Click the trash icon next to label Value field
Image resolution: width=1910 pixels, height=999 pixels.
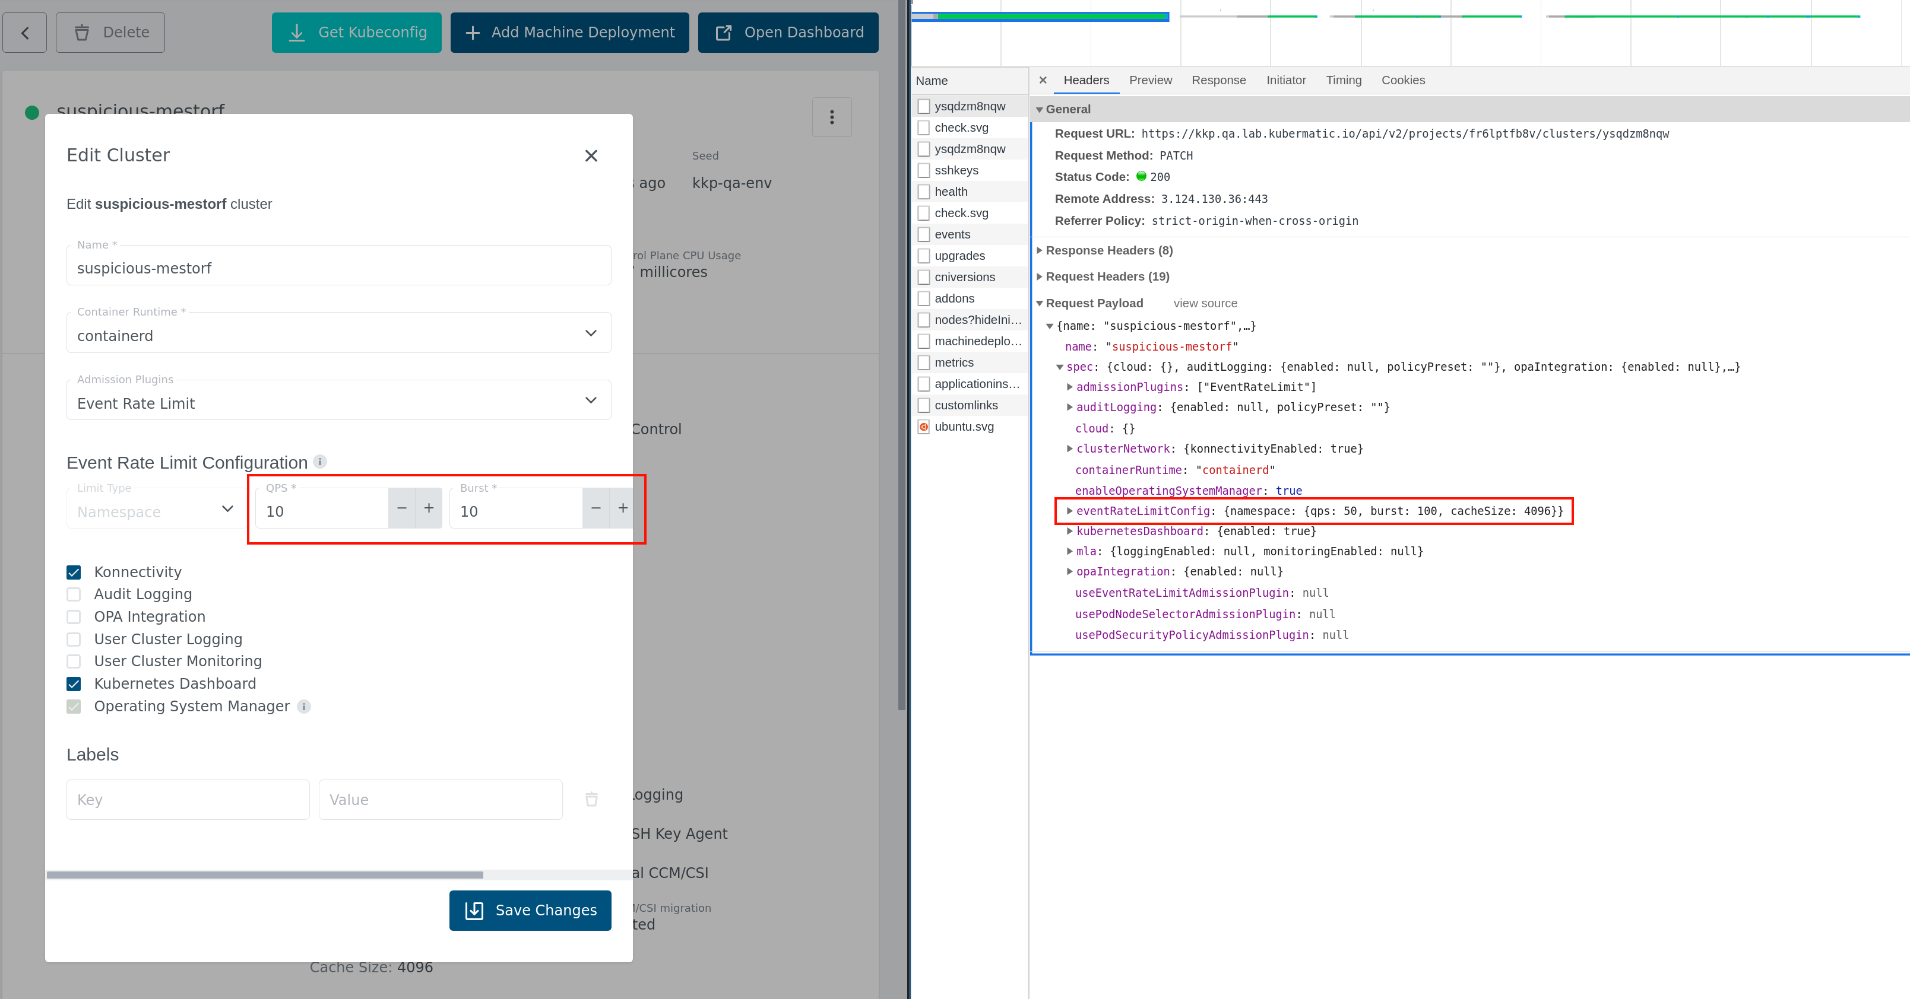click(x=591, y=800)
